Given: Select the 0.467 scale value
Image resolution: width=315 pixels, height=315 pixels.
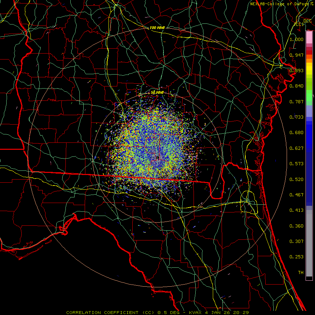Looking at the screenshot, I should (296, 195).
